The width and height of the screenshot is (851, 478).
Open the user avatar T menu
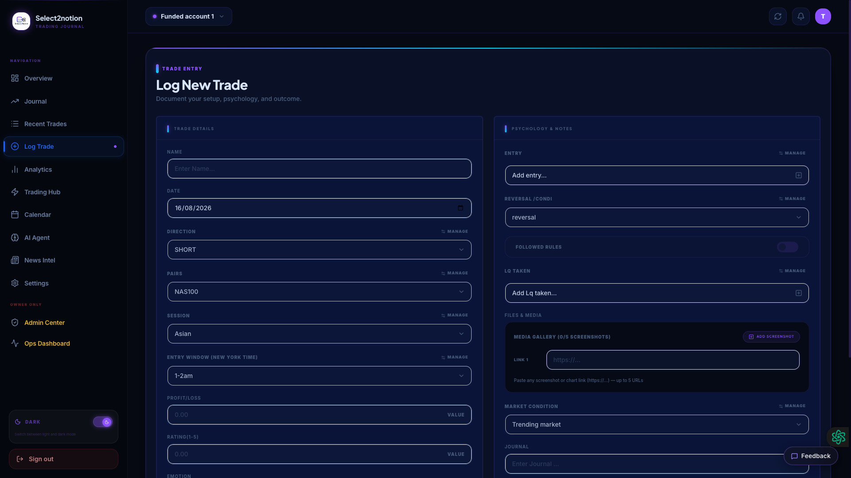pyautogui.click(x=823, y=16)
